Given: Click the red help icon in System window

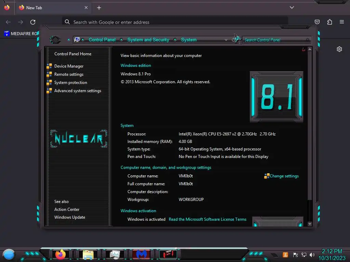Looking at the screenshot, I should pos(304,50).
